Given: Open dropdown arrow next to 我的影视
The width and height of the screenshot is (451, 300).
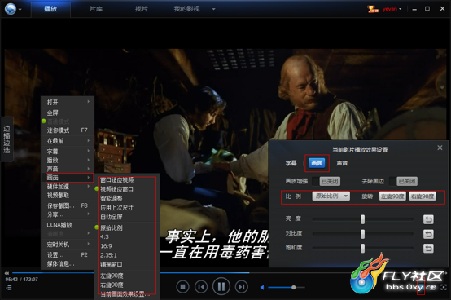Looking at the screenshot, I should [214, 9].
